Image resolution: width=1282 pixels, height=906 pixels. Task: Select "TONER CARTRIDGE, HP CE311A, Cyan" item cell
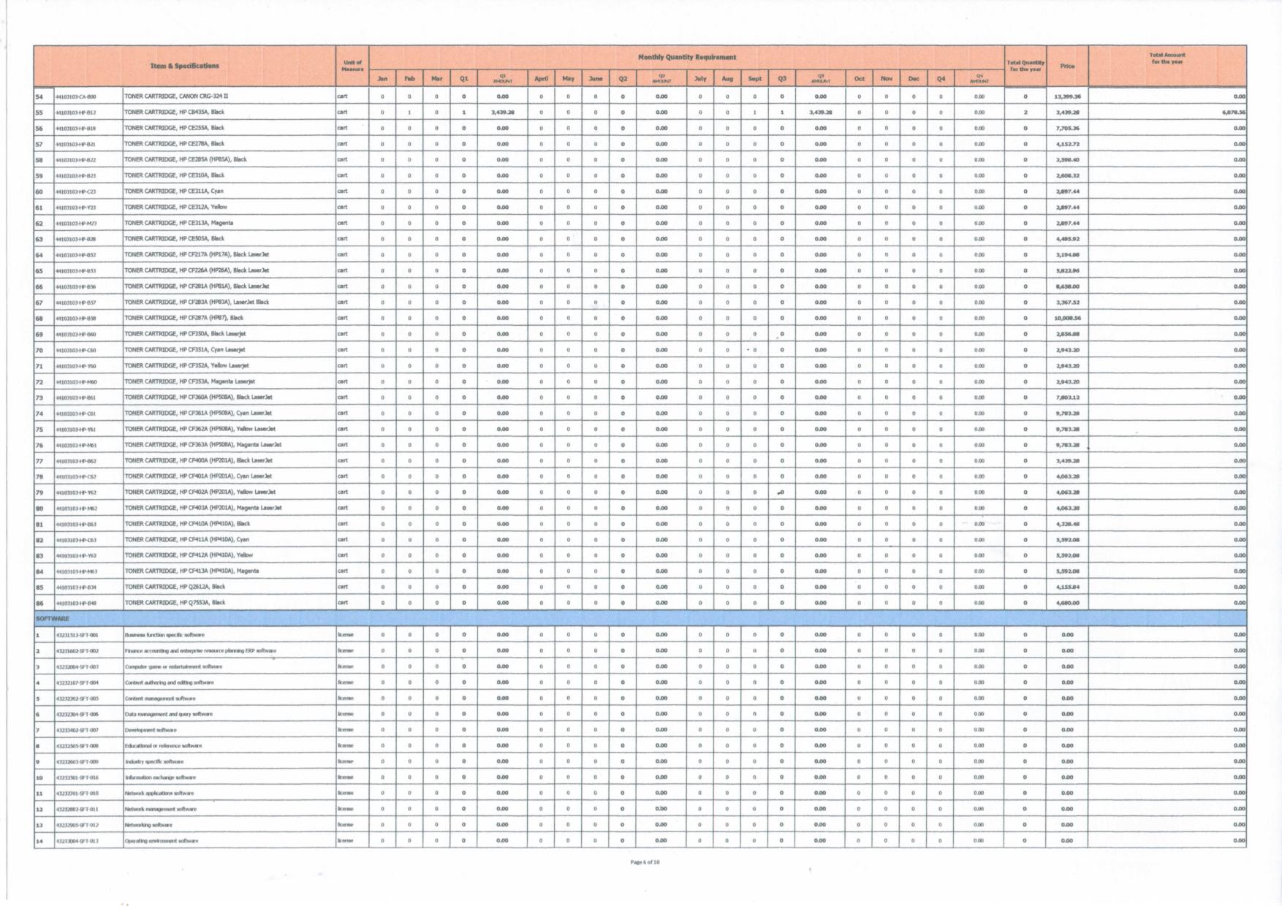click(229, 191)
